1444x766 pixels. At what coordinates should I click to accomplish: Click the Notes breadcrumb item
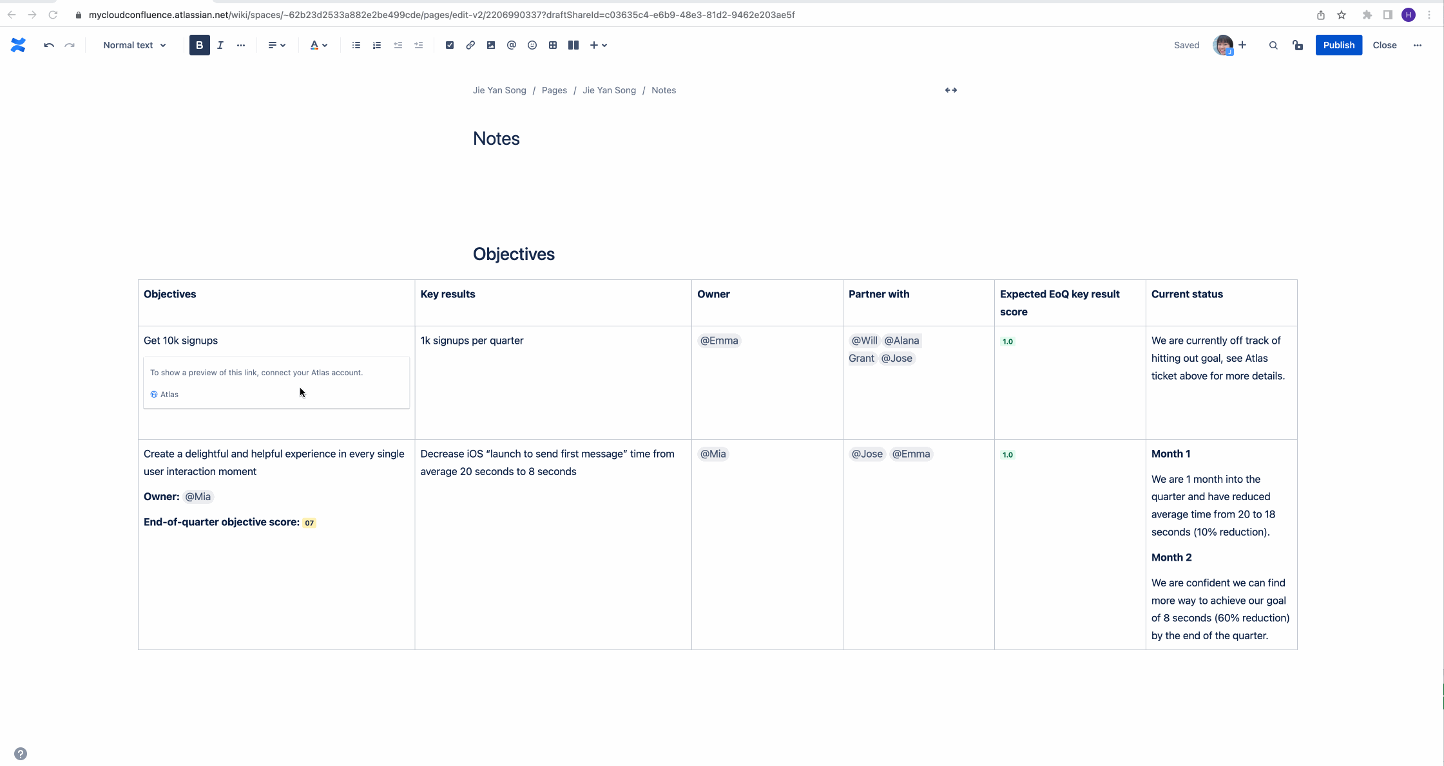tap(663, 89)
